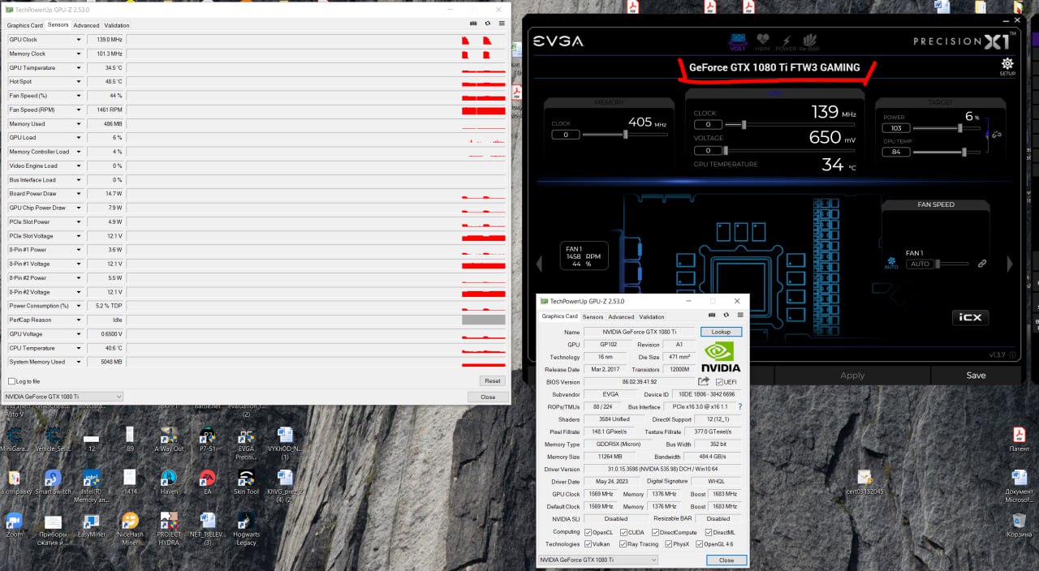
Task: Click the Reset button in GPU-Z Sensors
Action: pos(492,380)
